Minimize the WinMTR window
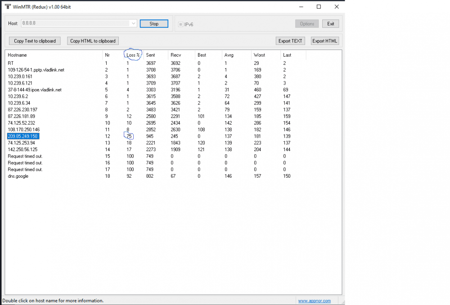The width and height of the screenshot is (450, 305). pyautogui.click(x=301, y=7)
